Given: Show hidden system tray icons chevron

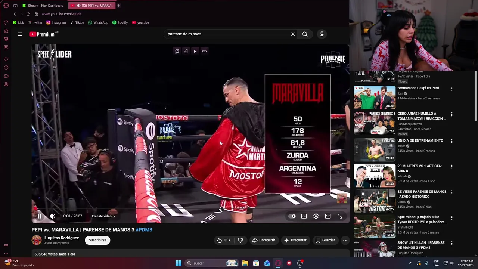Looking at the screenshot, I should (x=411, y=263).
